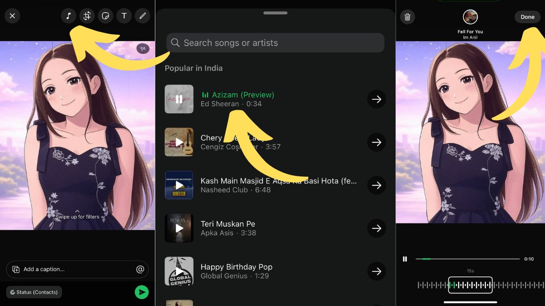The height and width of the screenshot is (306, 545).
Task: Select the text tool icon
Action: click(x=124, y=16)
